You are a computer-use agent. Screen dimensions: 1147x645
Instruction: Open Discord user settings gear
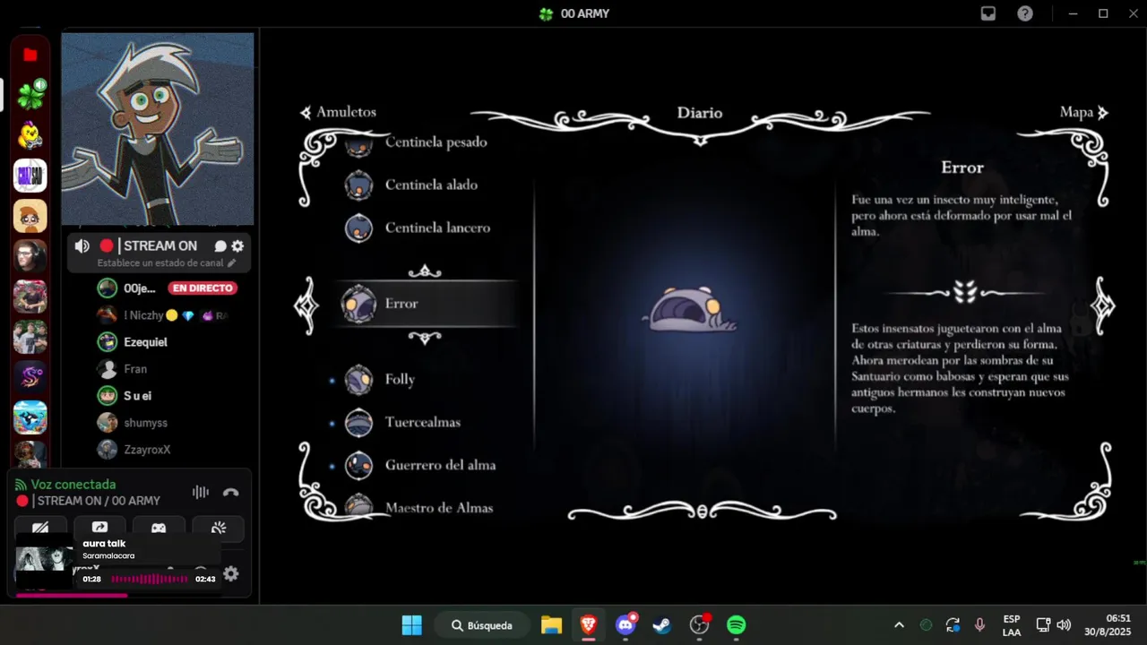(231, 574)
